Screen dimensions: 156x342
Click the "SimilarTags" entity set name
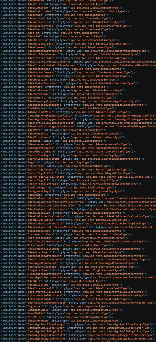37,188
